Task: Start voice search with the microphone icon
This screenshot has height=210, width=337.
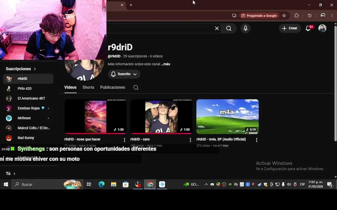Action: coord(245,28)
